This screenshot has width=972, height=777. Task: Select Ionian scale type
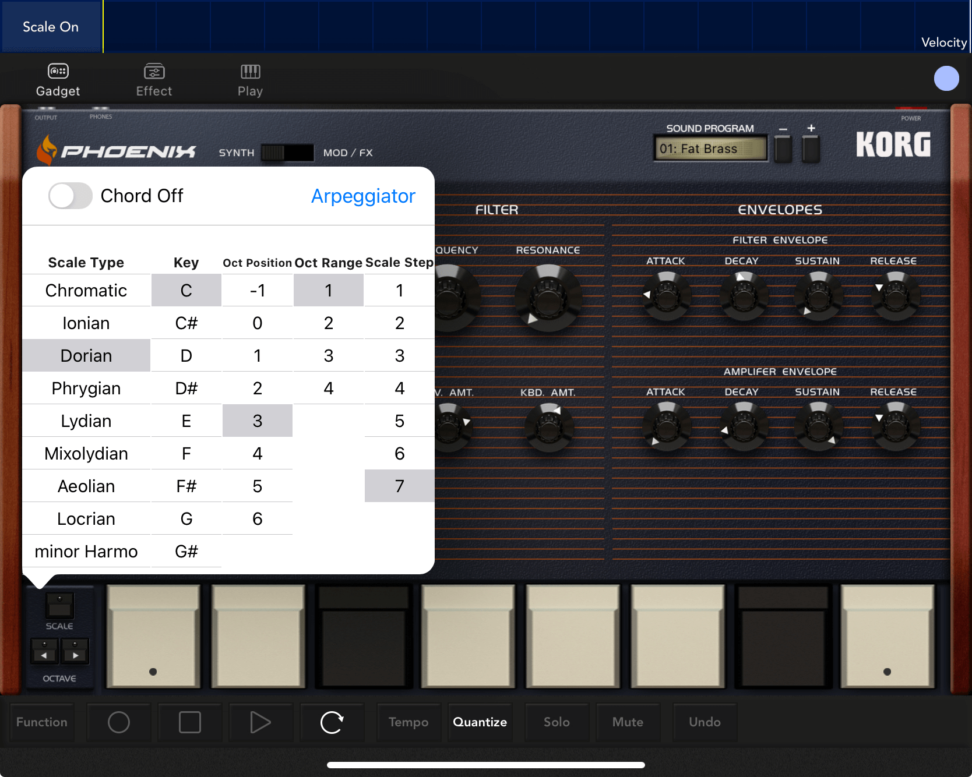pyautogui.click(x=86, y=323)
